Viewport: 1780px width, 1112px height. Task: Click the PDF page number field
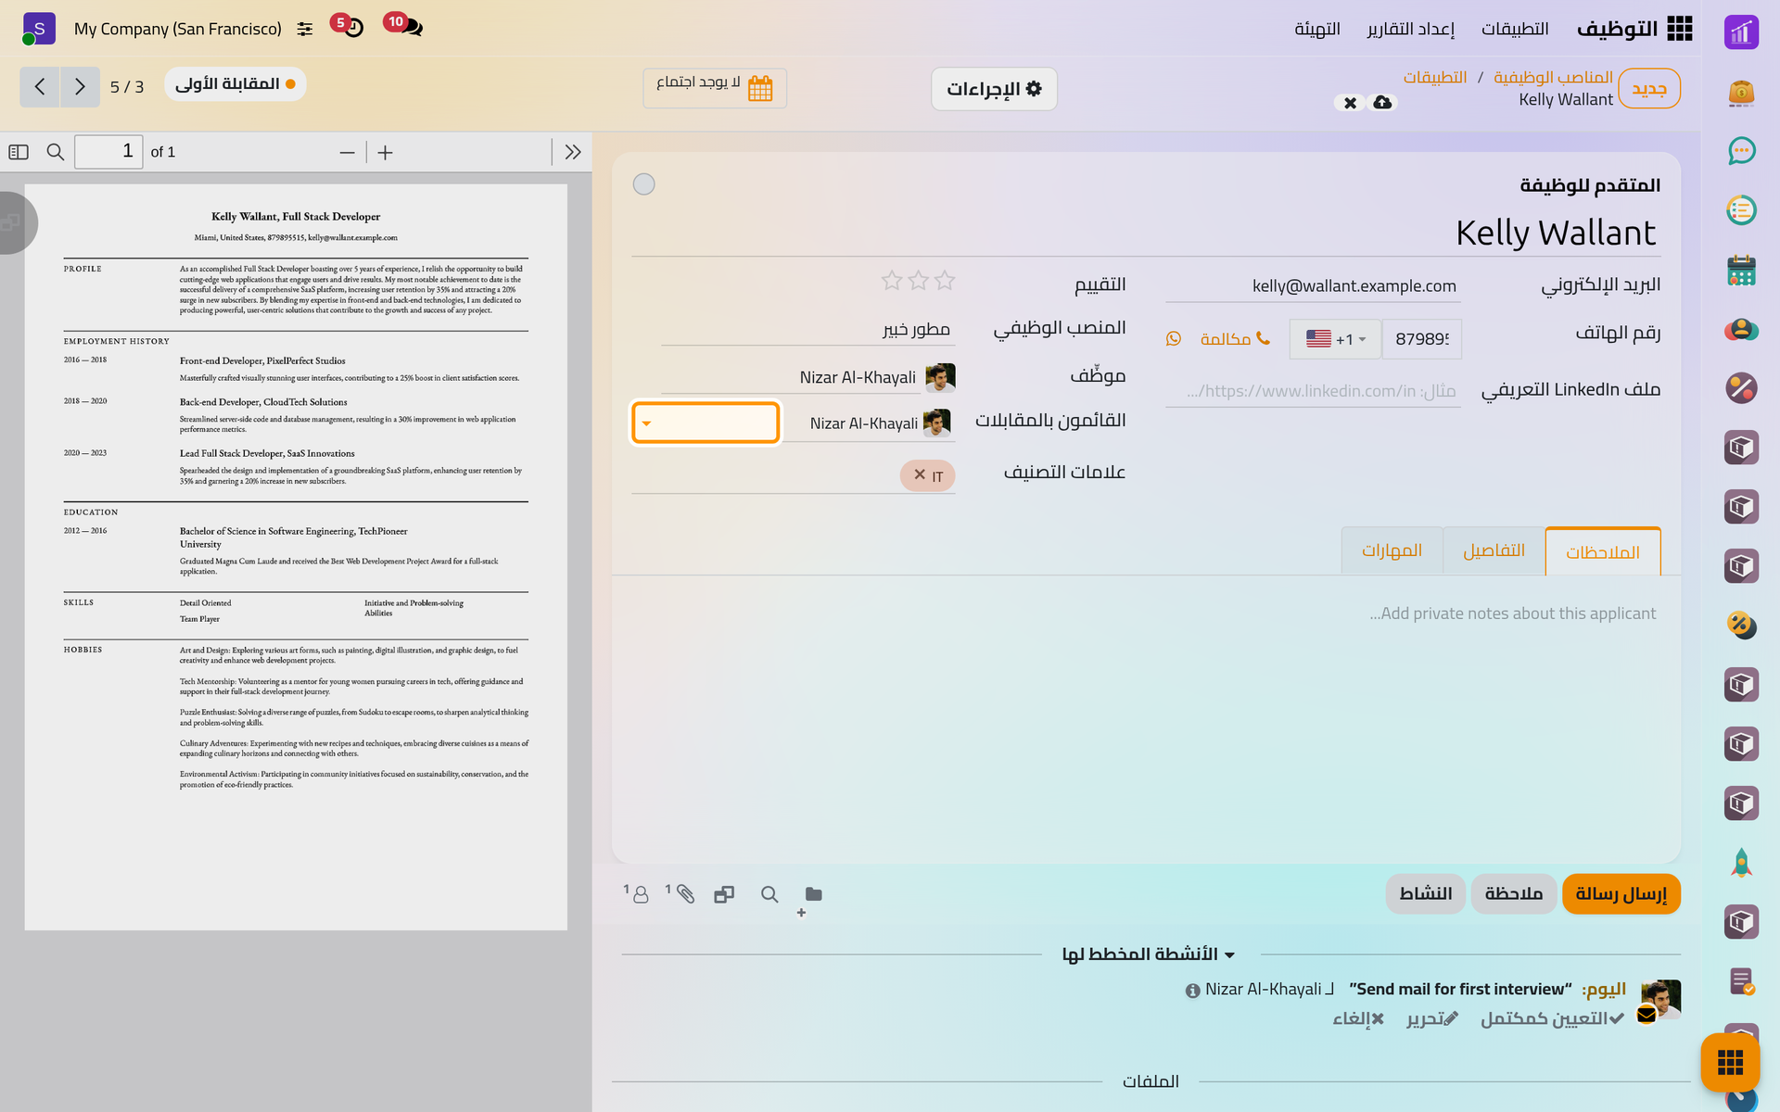pyautogui.click(x=108, y=152)
